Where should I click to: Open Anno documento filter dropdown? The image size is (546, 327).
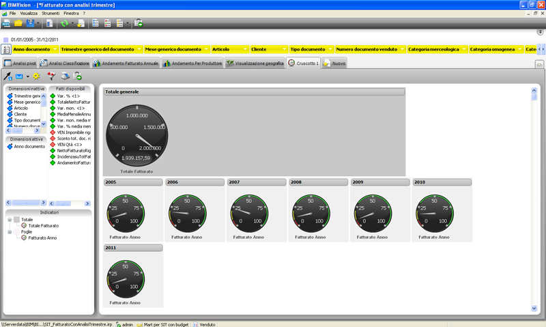click(x=55, y=49)
